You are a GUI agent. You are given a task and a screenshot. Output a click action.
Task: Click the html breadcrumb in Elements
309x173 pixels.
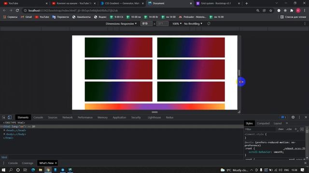click(x=4, y=157)
